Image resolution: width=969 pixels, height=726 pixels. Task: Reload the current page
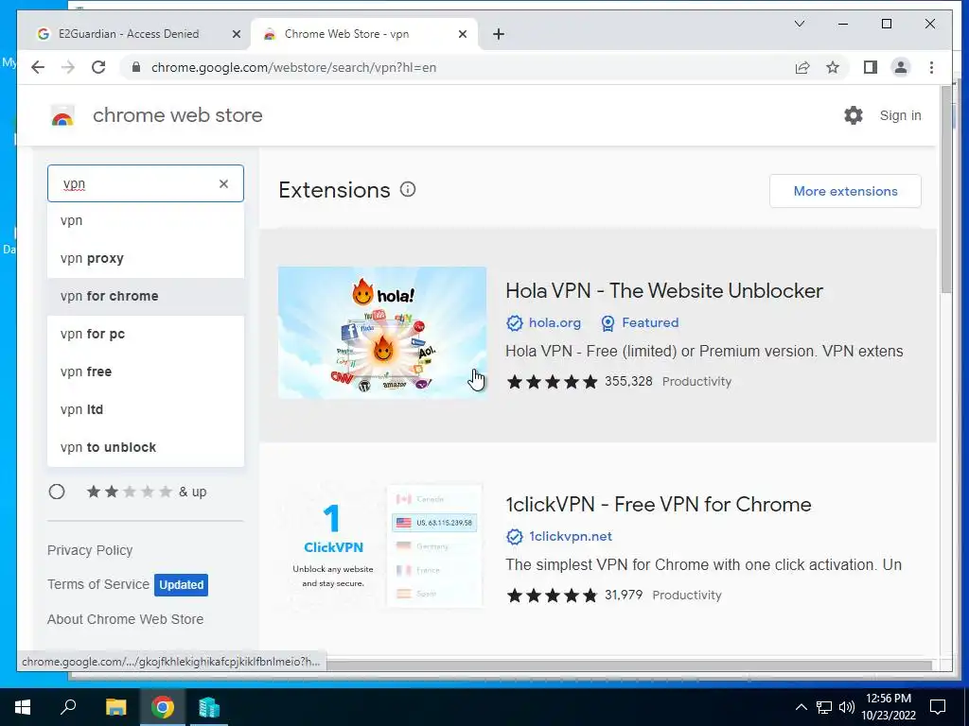[98, 67]
